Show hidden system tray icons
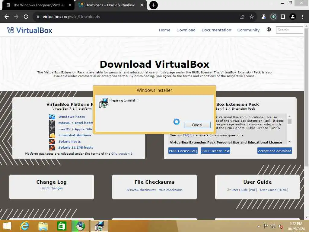 pyautogui.click(x=259, y=226)
